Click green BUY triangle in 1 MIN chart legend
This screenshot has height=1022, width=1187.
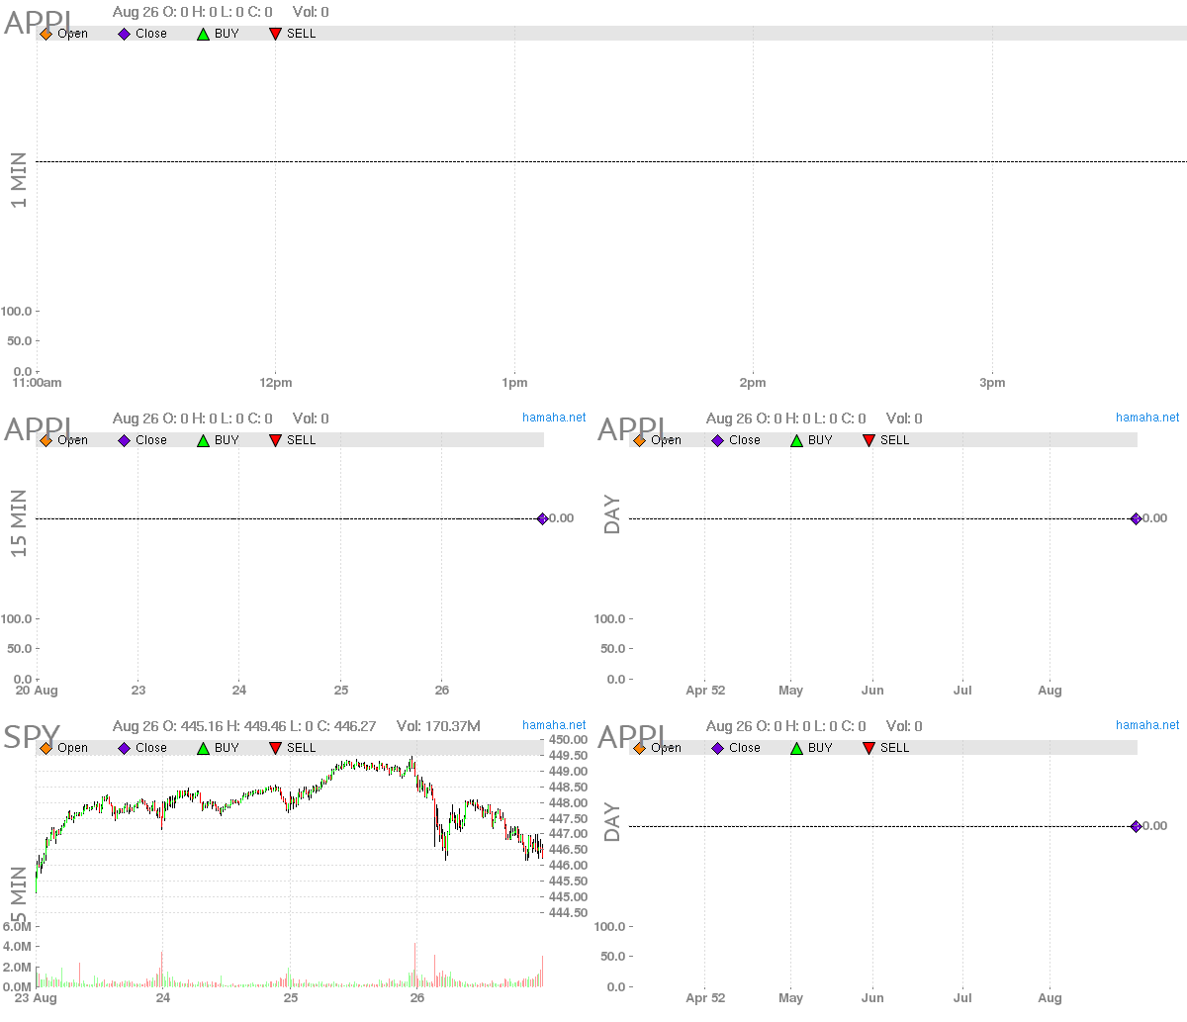point(203,34)
